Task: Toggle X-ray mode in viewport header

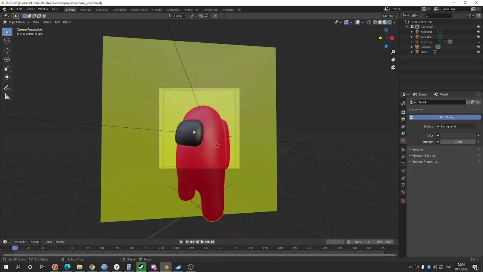Action: (x=368, y=22)
